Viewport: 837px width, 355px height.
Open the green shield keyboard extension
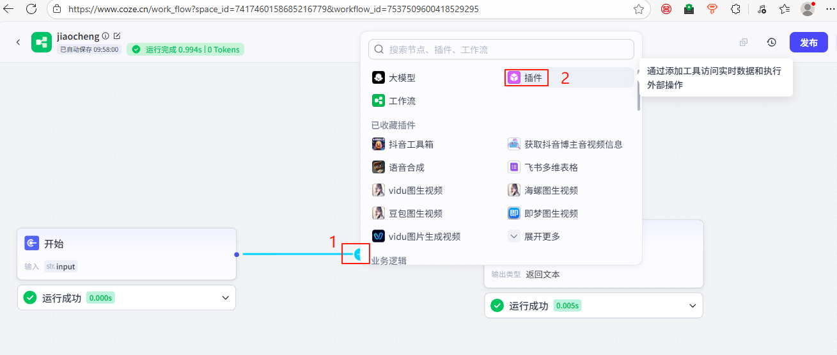coord(689,9)
